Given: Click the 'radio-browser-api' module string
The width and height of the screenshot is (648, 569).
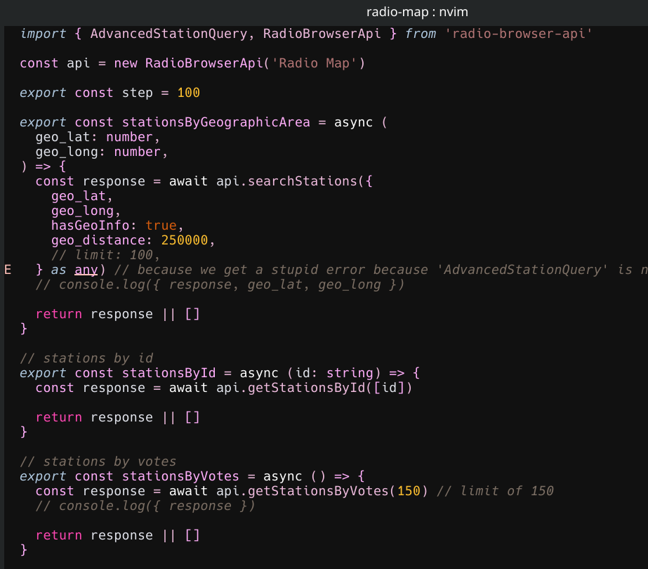Looking at the screenshot, I should point(519,34).
